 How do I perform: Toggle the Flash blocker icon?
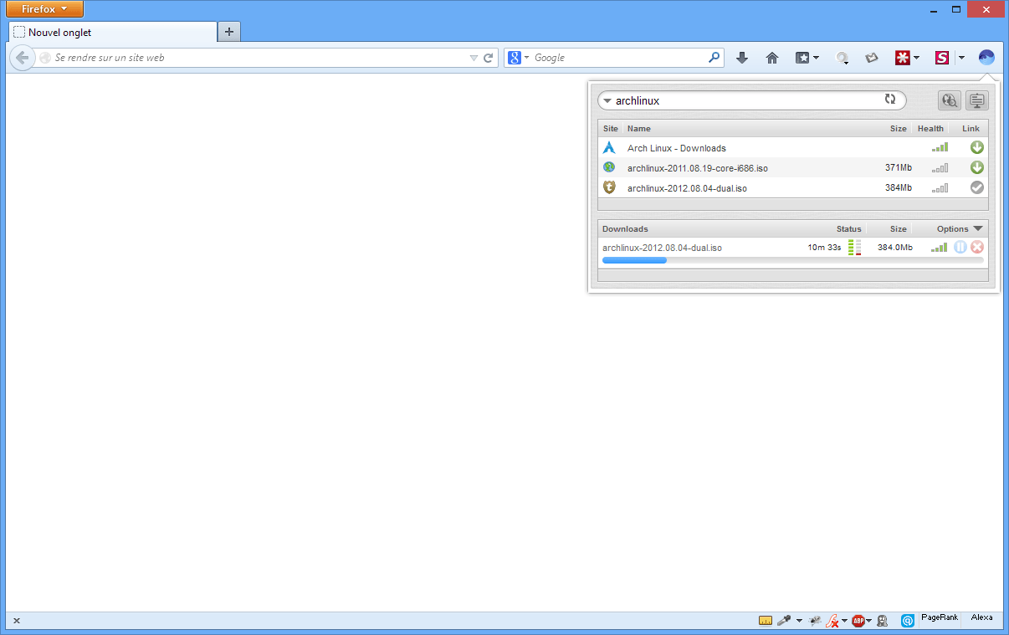[832, 621]
